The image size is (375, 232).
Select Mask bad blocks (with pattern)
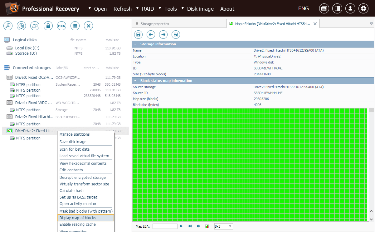(86, 211)
